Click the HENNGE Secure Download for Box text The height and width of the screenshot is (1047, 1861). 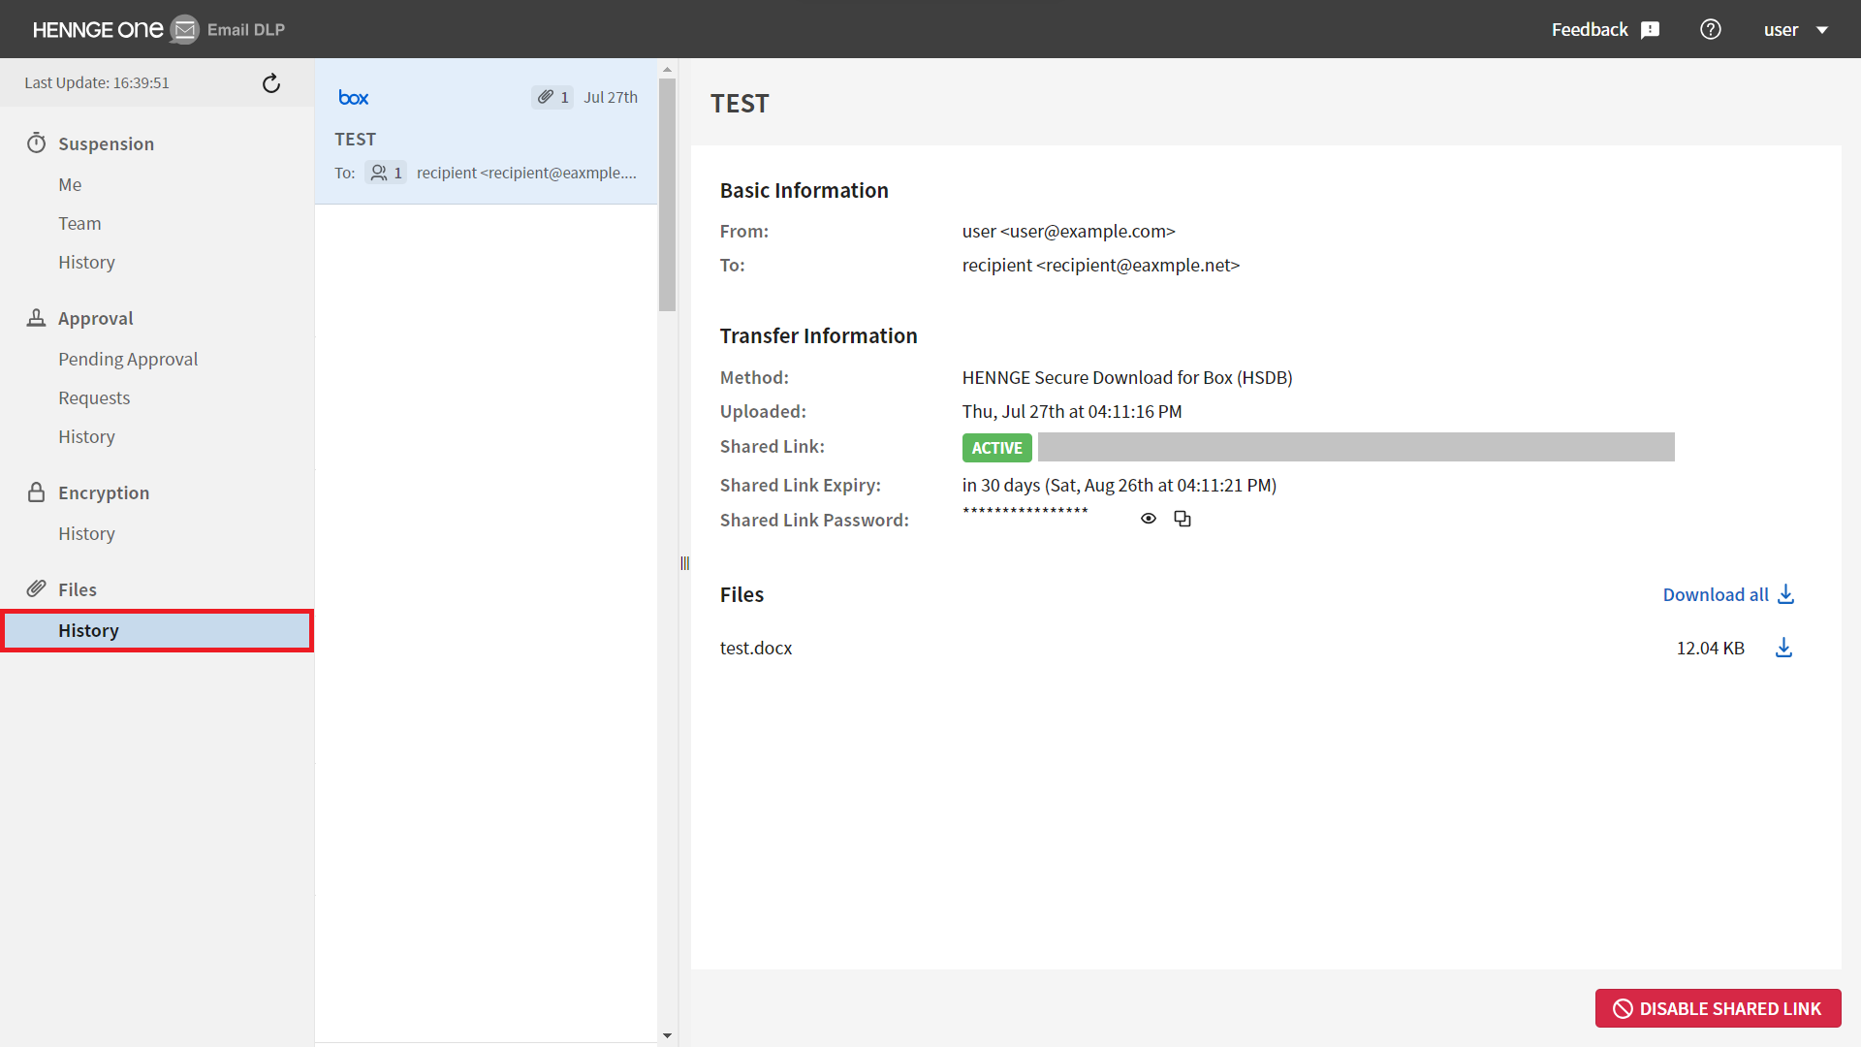click(1127, 377)
